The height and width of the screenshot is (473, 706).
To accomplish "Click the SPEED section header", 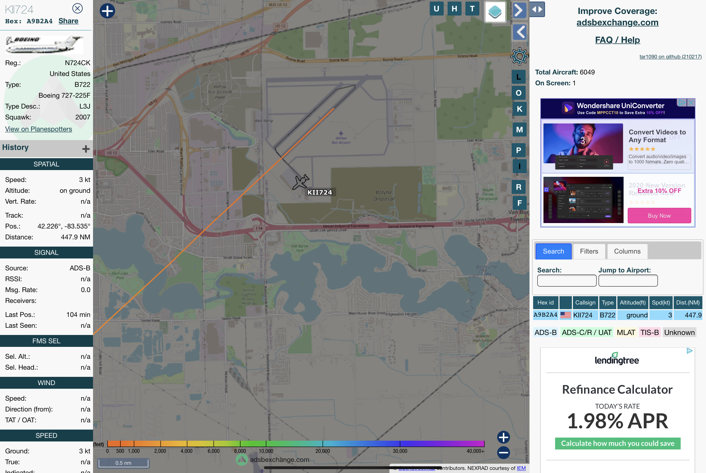I will 47,436.
